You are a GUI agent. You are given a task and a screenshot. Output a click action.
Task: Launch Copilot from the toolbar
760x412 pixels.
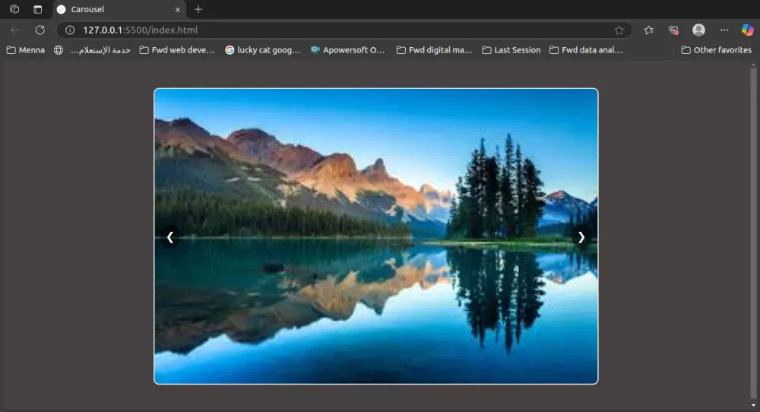[747, 30]
